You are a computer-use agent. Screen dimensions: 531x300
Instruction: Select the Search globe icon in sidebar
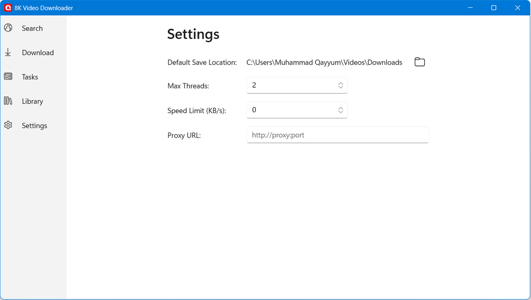click(8, 28)
